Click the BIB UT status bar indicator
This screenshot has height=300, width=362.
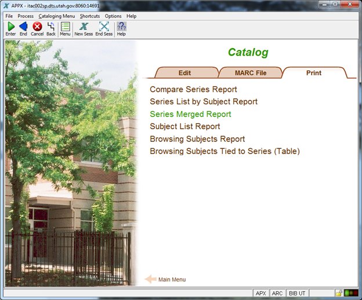coord(297,294)
